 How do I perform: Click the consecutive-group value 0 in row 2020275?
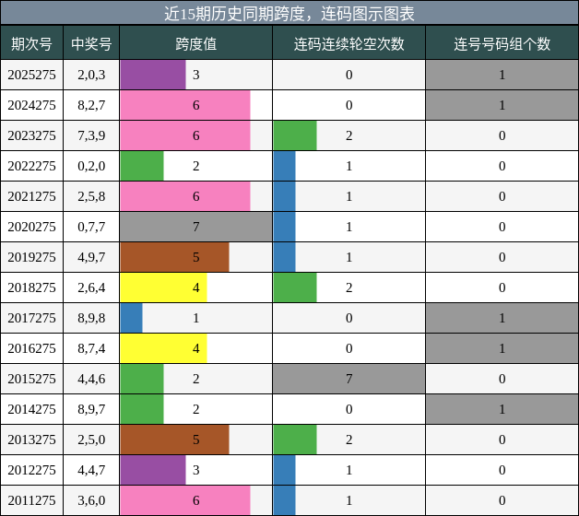[502, 227]
